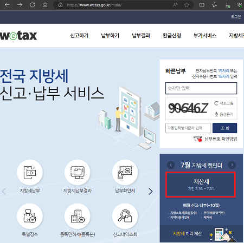Activate the read aloud icon
244x243 pixels.
(x=175, y=5)
